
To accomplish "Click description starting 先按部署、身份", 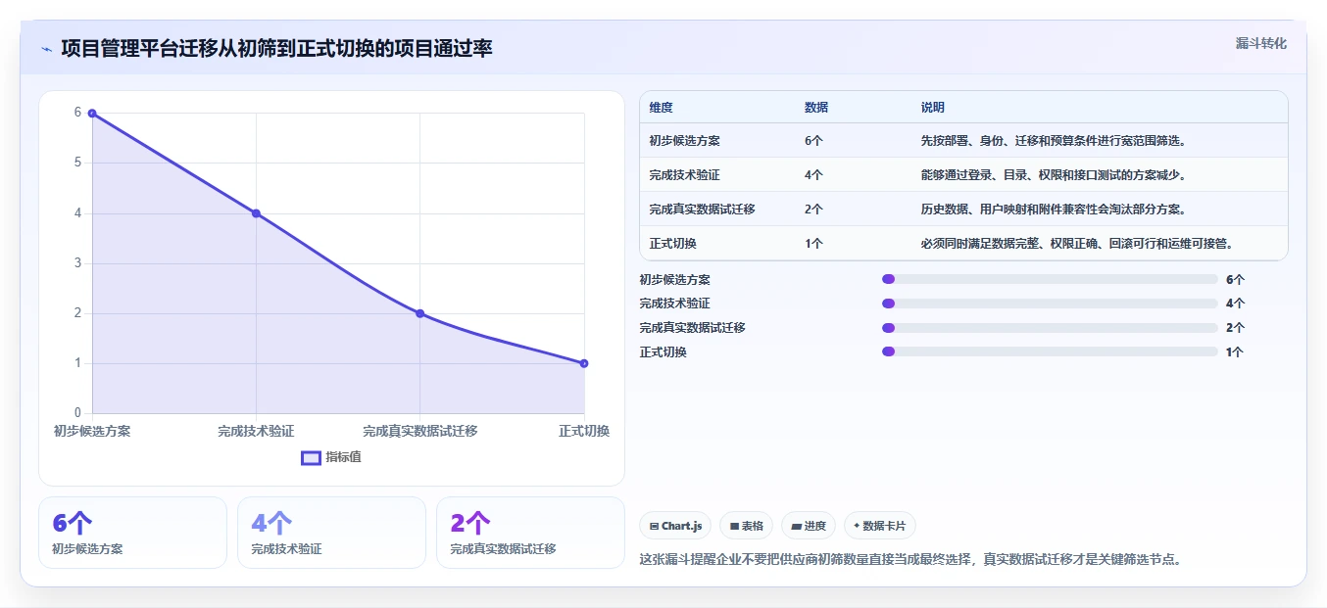I will [1054, 141].
